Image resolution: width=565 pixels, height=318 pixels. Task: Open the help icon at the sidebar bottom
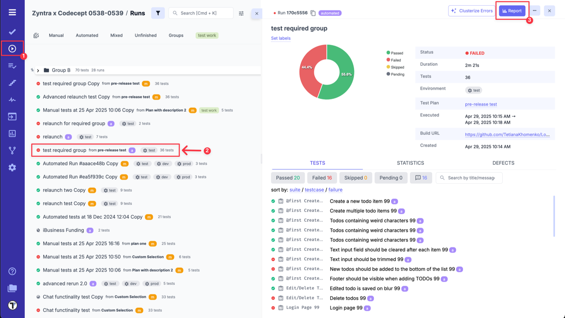[12, 271]
